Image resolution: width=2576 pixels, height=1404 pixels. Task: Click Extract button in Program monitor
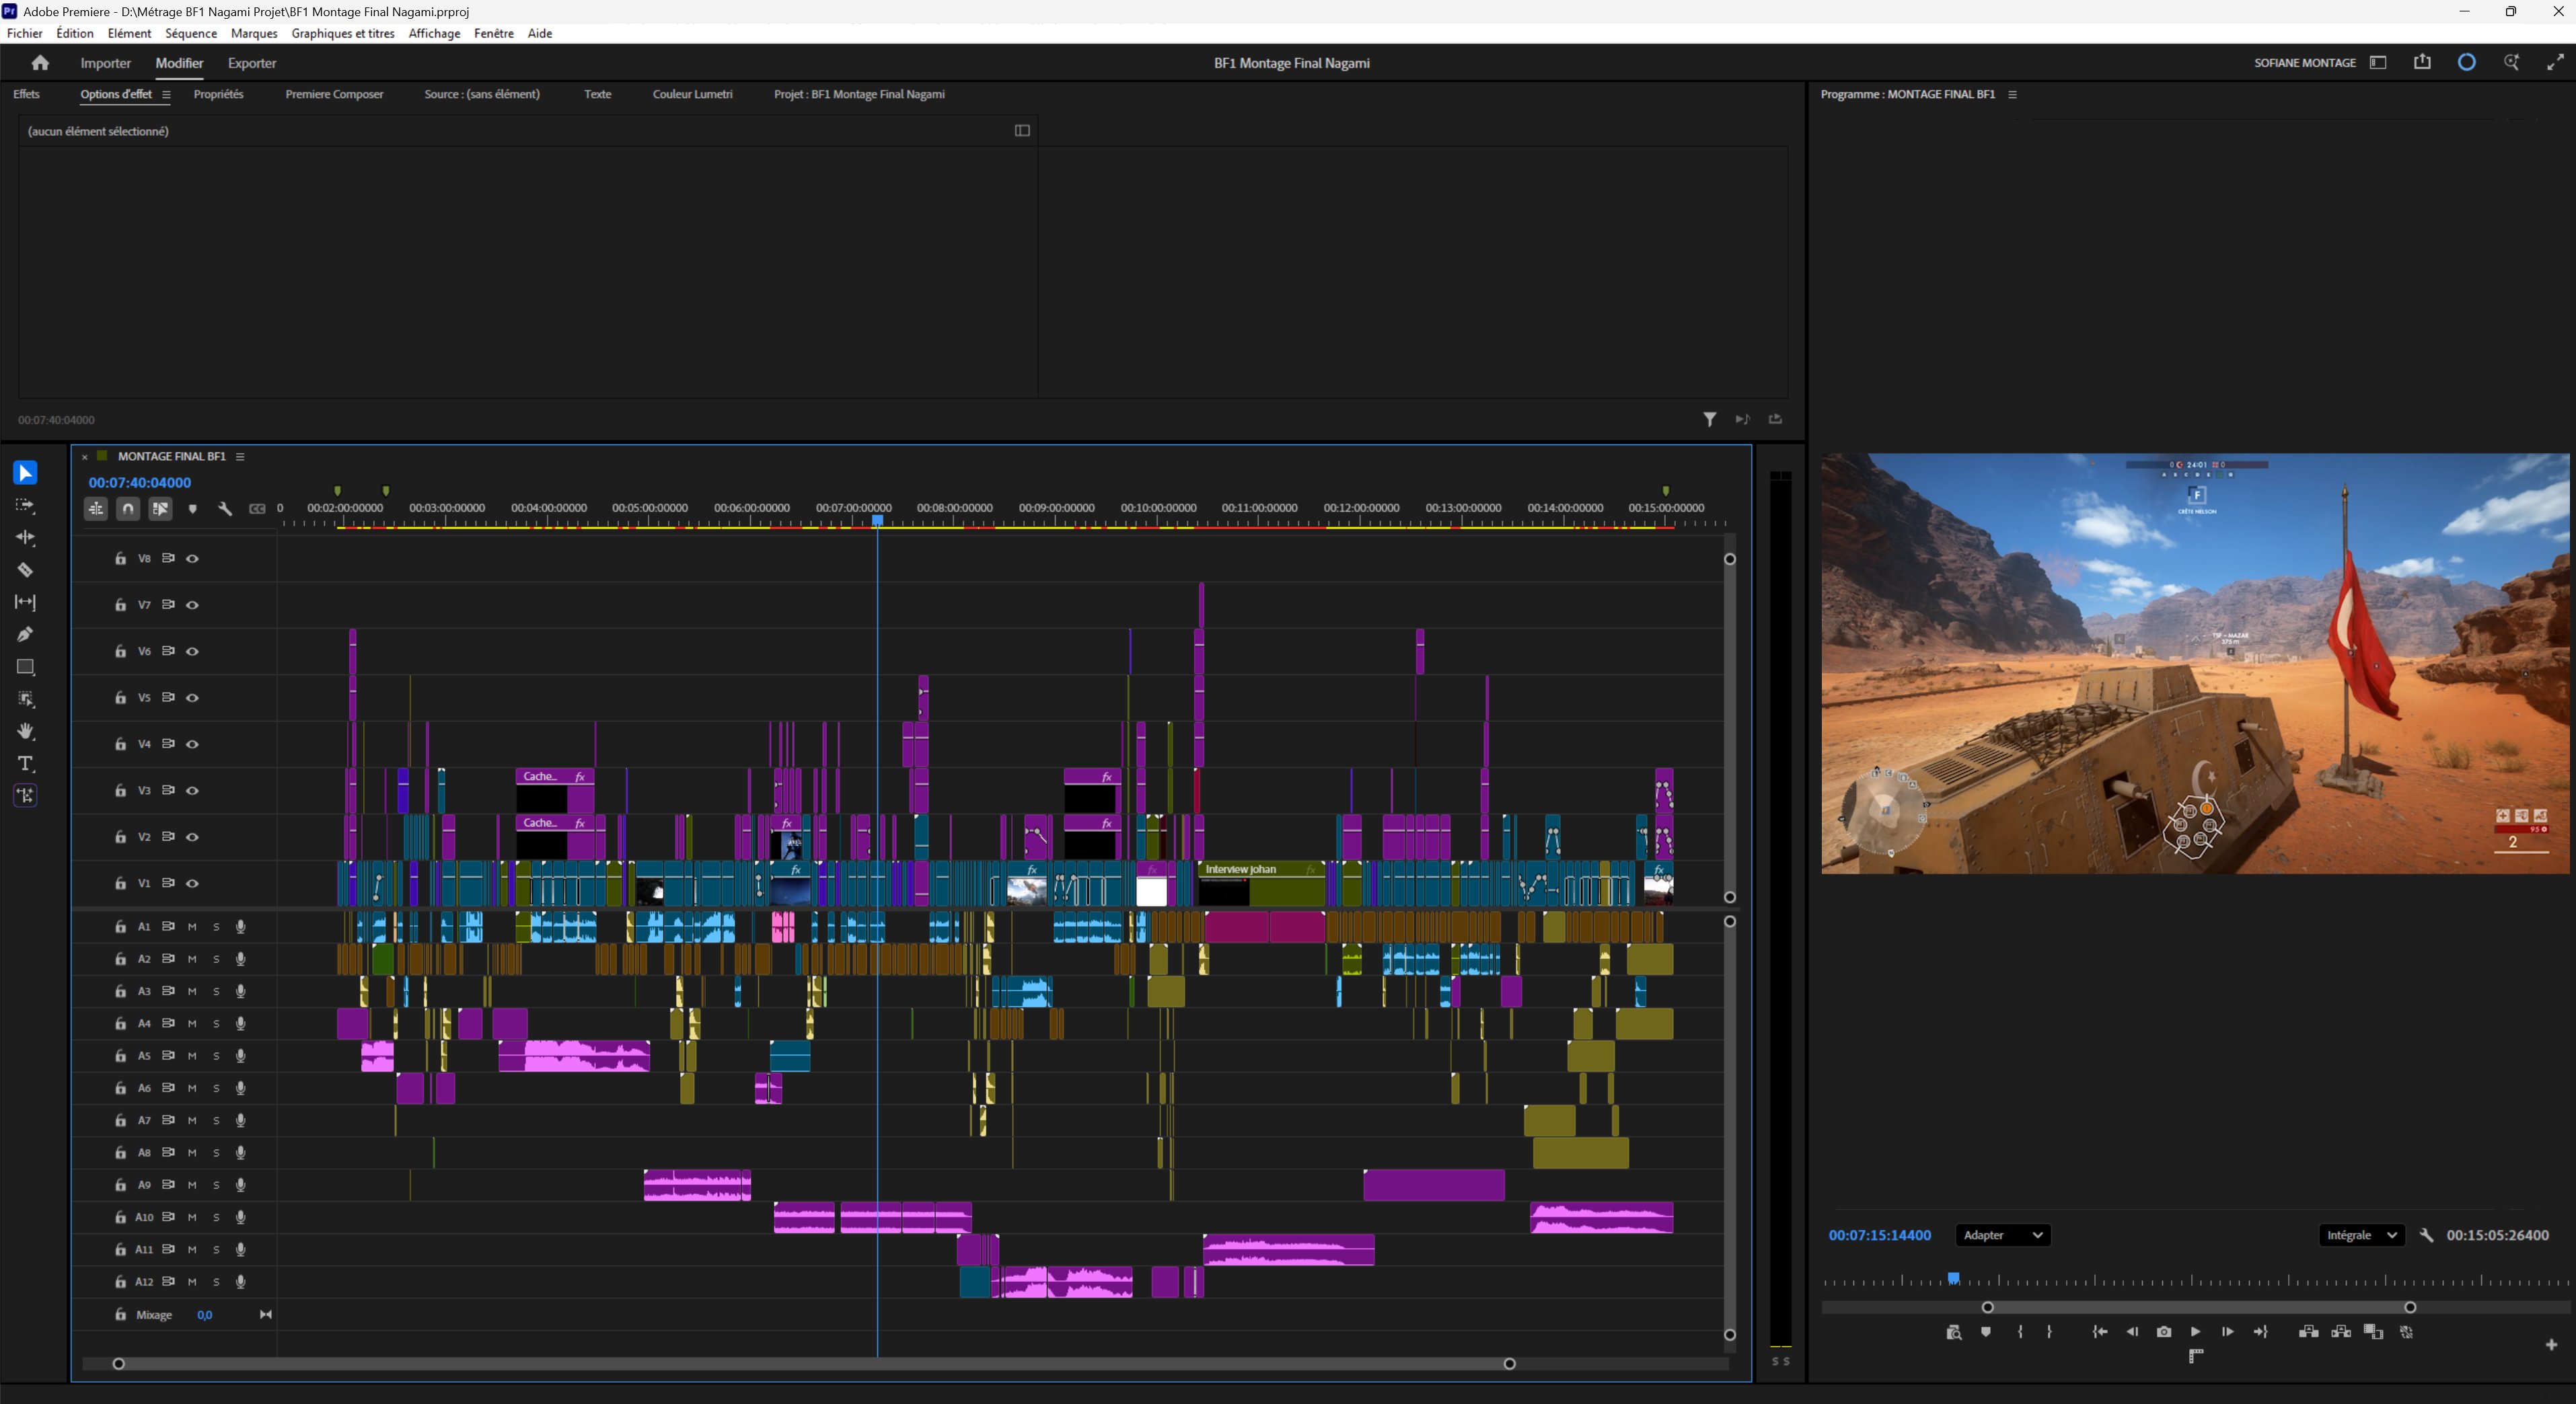(2341, 1332)
